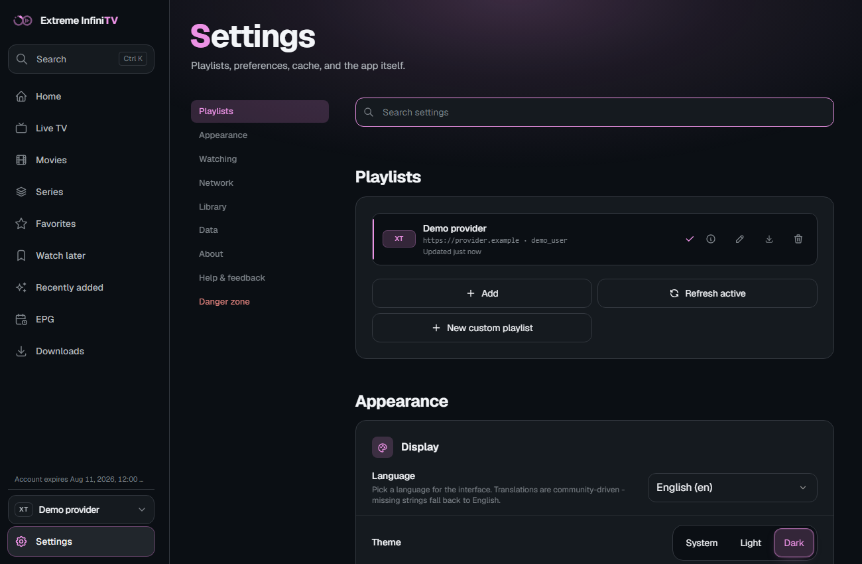Choose the Dark theme option

coord(794,543)
